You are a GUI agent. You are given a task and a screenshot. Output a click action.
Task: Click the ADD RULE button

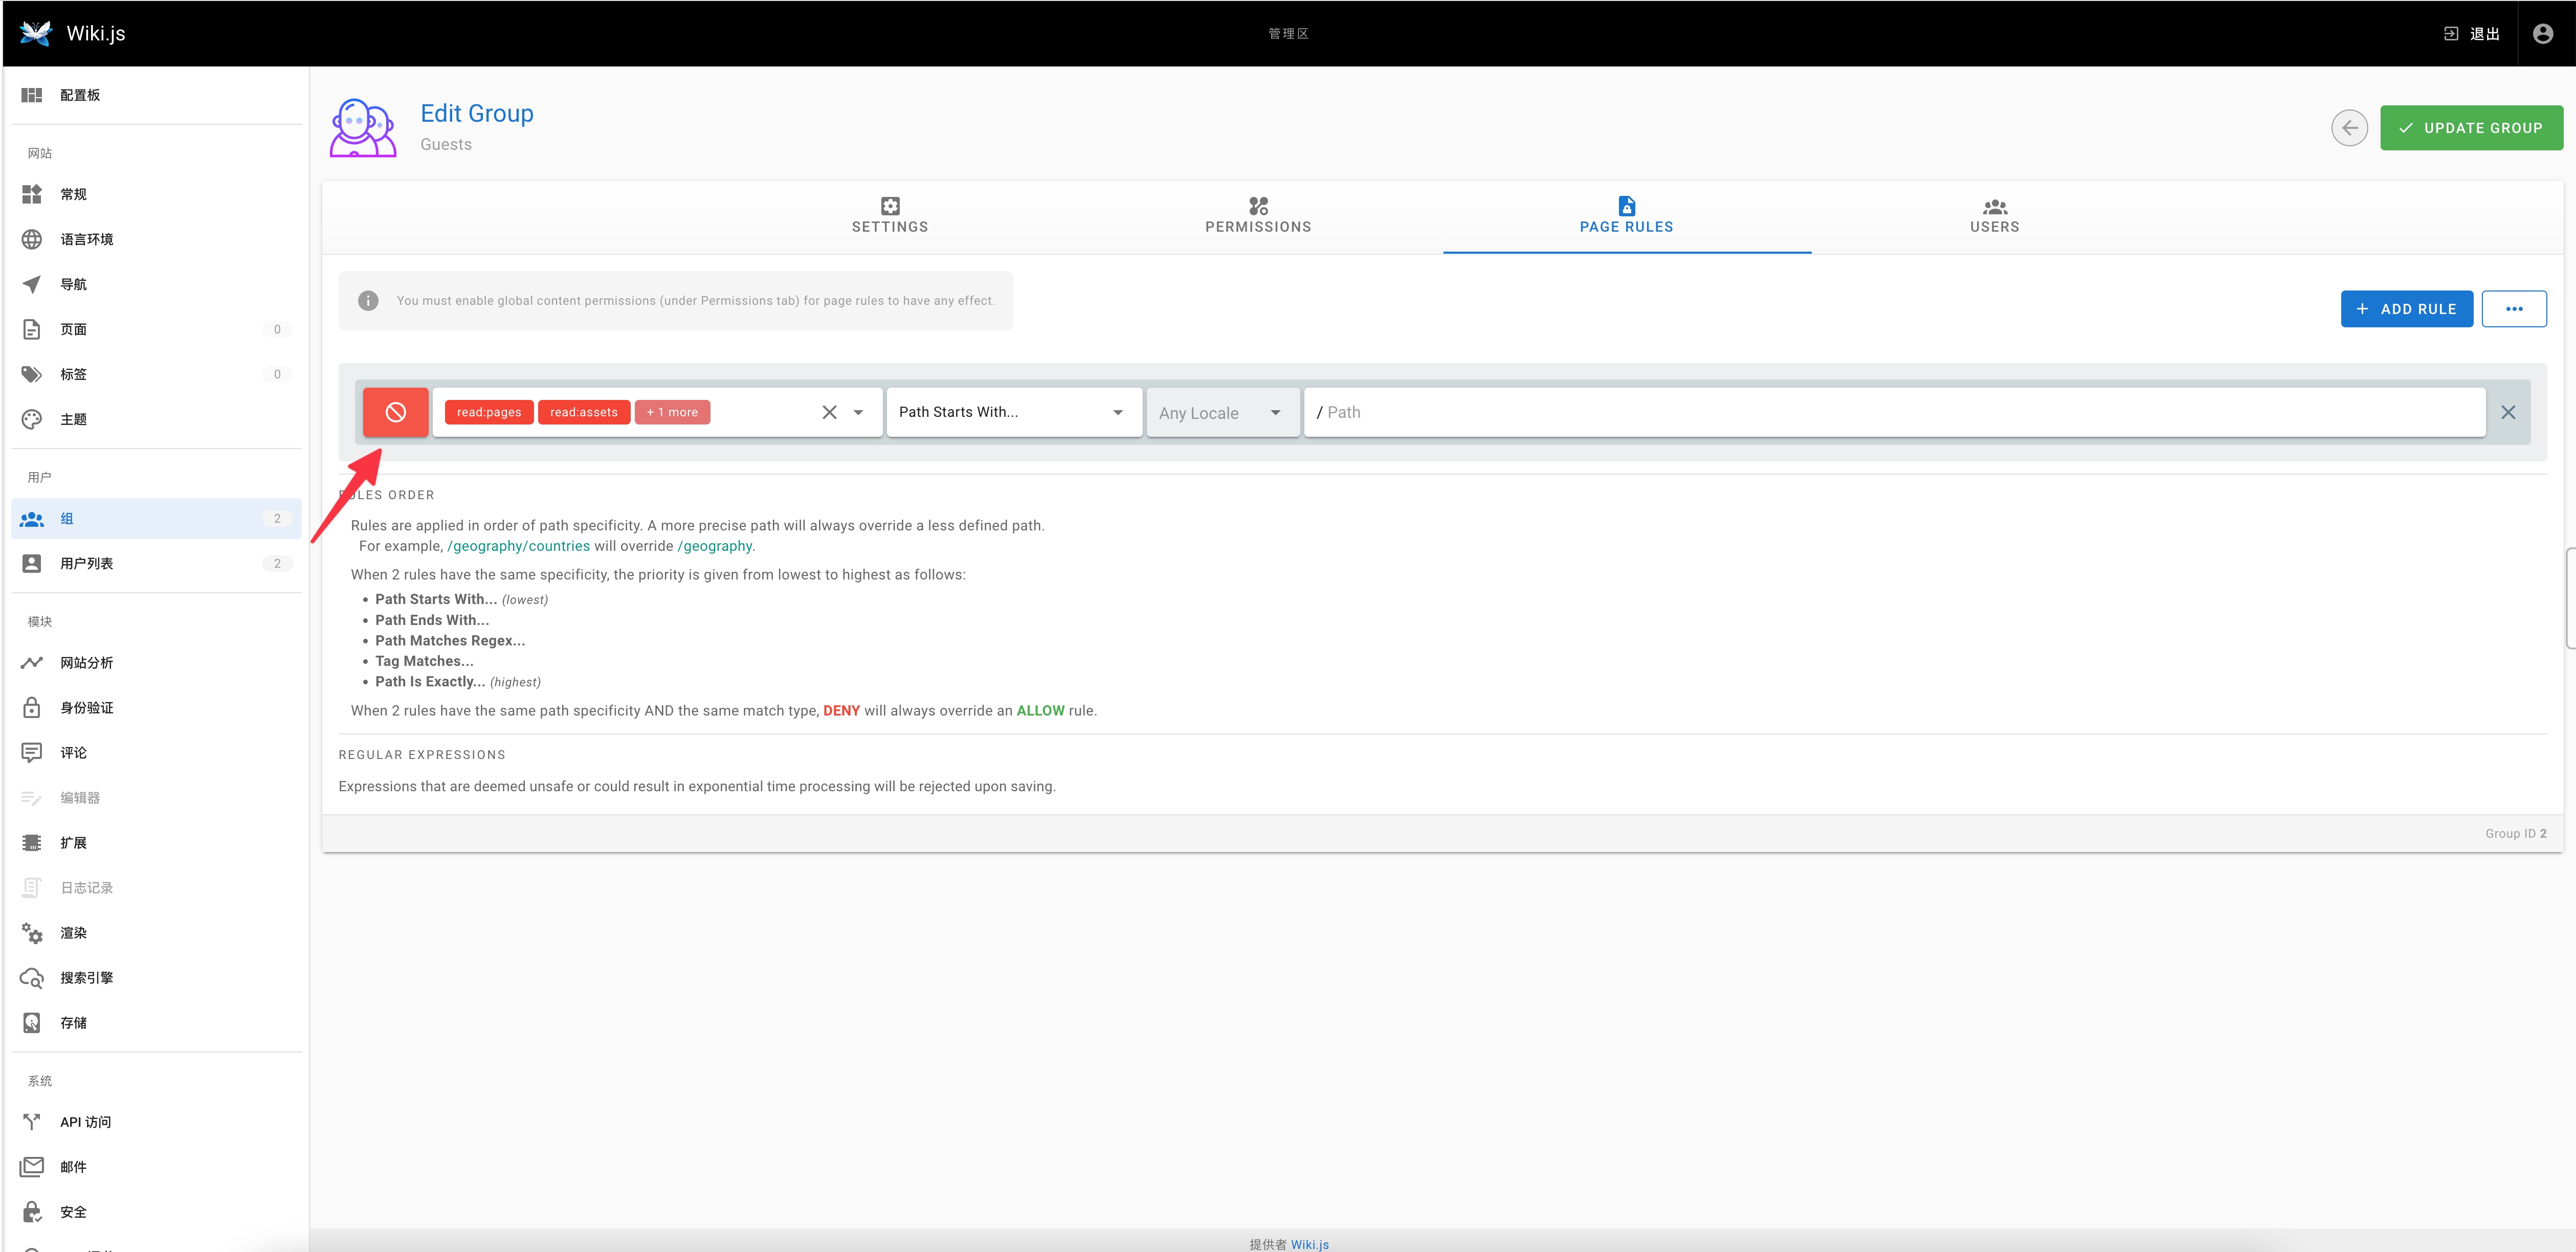coord(2406,309)
